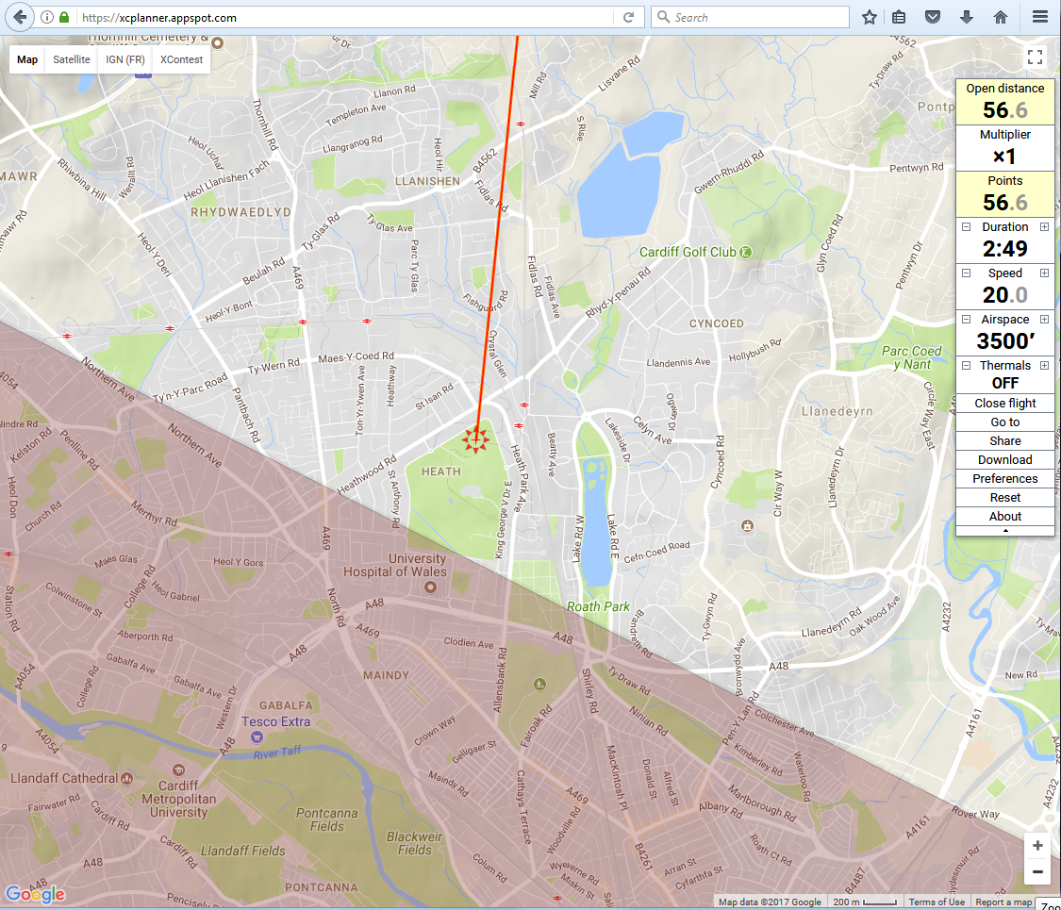Click the Google logo on the map
The height and width of the screenshot is (910, 1061).
click(35, 894)
